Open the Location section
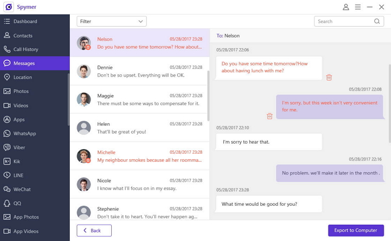 tap(22, 77)
